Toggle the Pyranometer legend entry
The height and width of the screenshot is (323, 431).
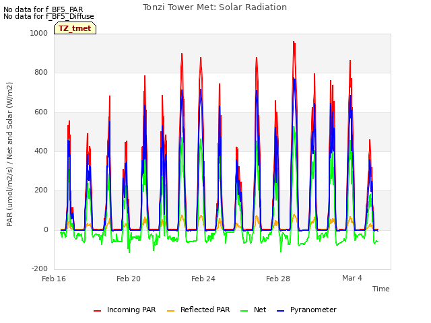tap(306, 310)
